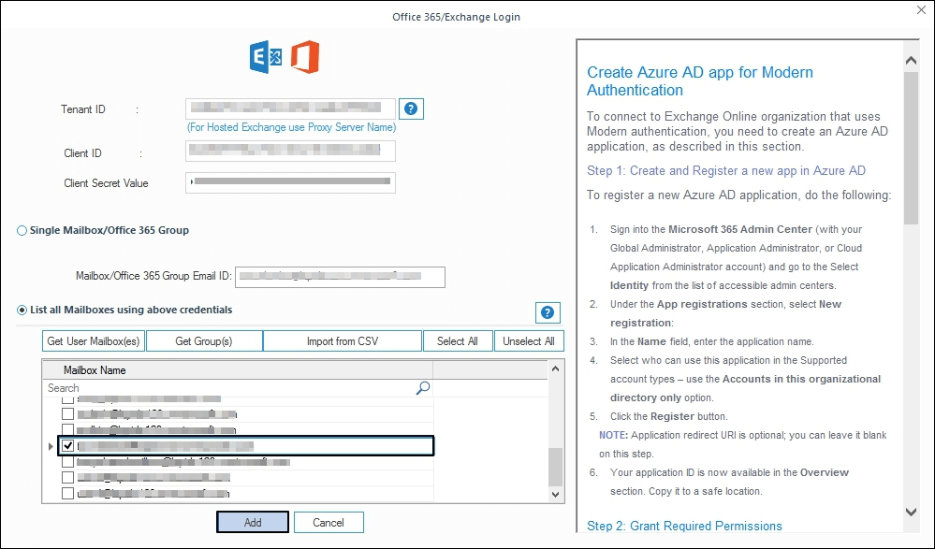Image resolution: width=935 pixels, height=549 pixels.
Task: Click 'Step 2: Grant Required Permissions' heading
Action: point(684,526)
